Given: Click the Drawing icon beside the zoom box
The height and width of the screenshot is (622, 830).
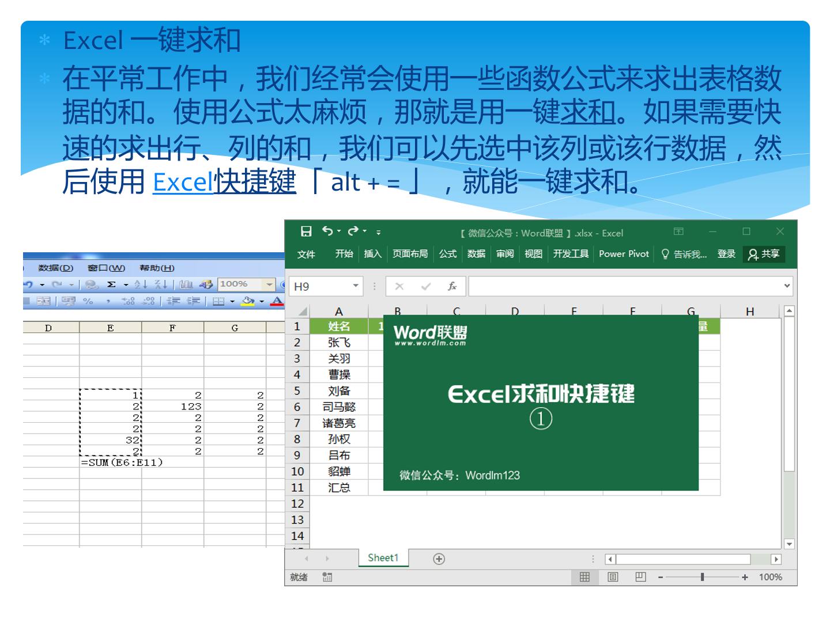Looking at the screenshot, I should [206, 285].
